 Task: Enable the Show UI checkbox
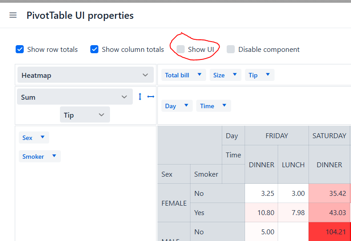point(181,49)
